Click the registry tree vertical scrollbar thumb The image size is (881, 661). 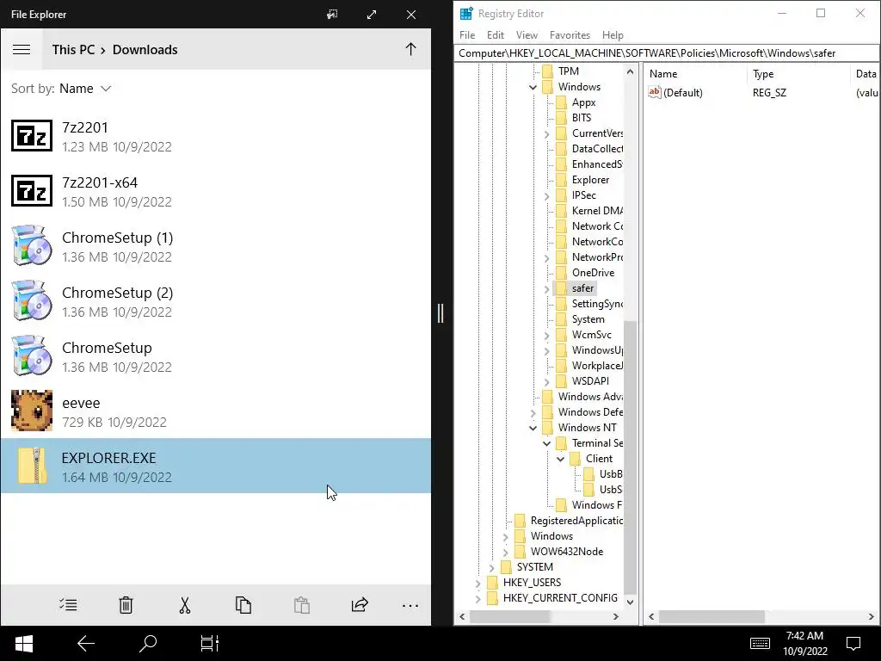(x=630, y=457)
